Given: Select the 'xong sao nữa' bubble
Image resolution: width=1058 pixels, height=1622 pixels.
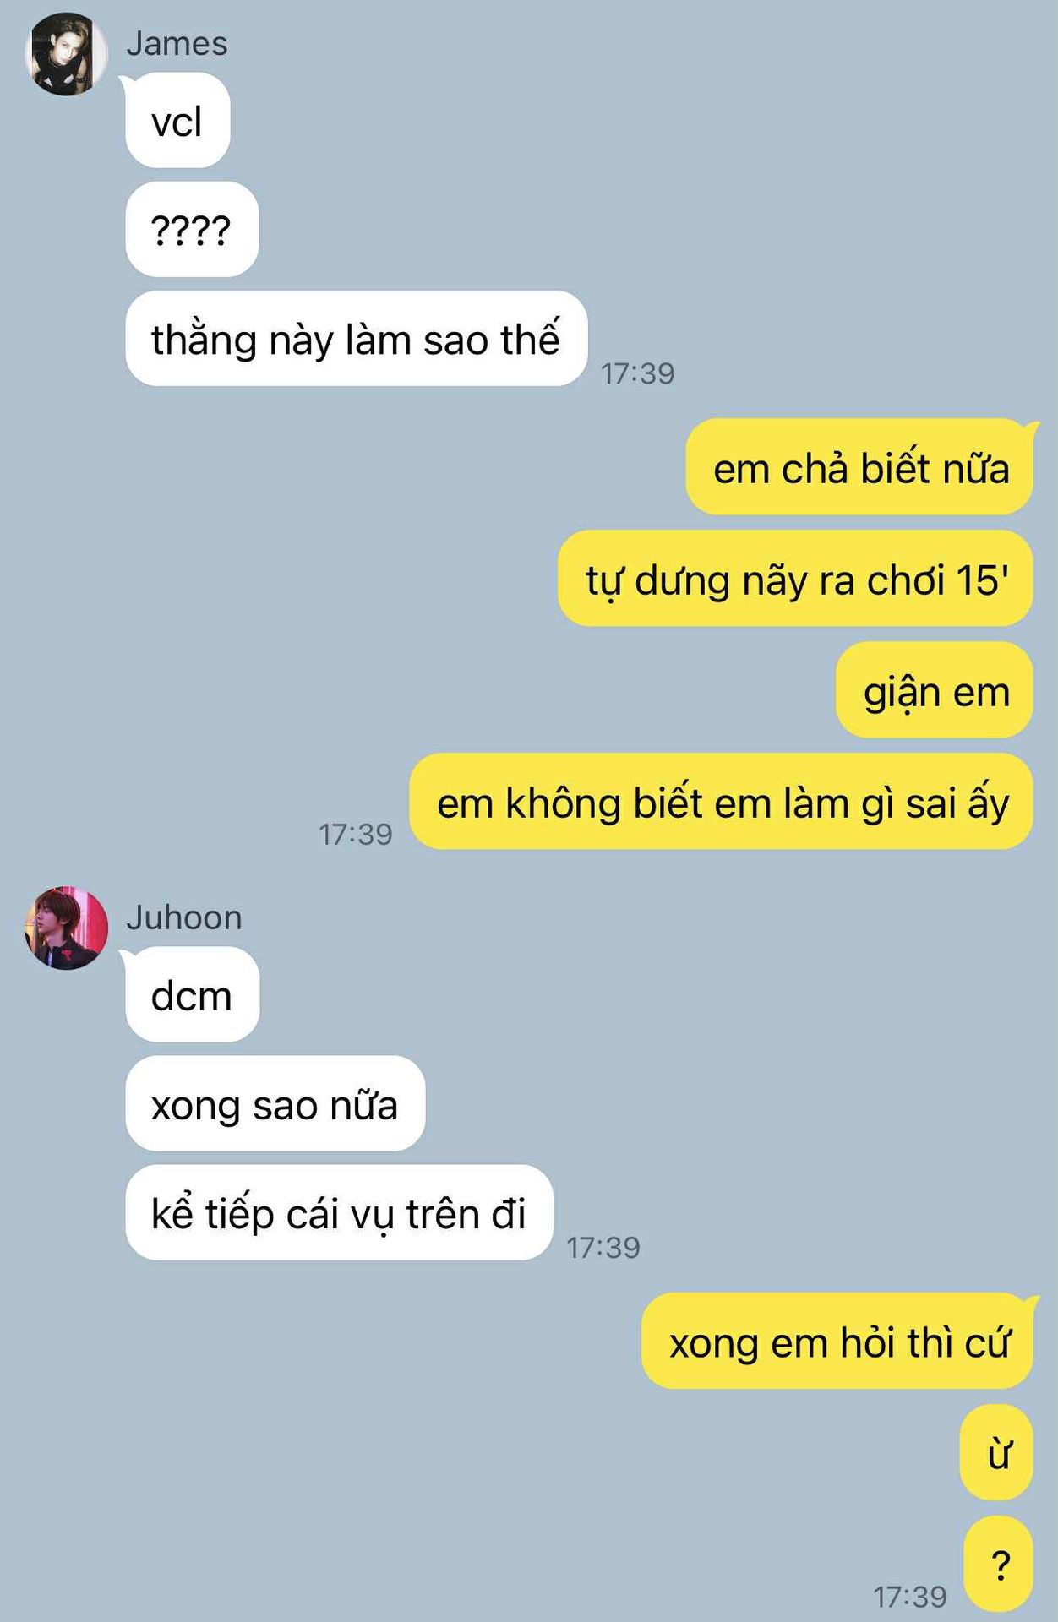Looking at the screenshot, I should [275, 1103].
